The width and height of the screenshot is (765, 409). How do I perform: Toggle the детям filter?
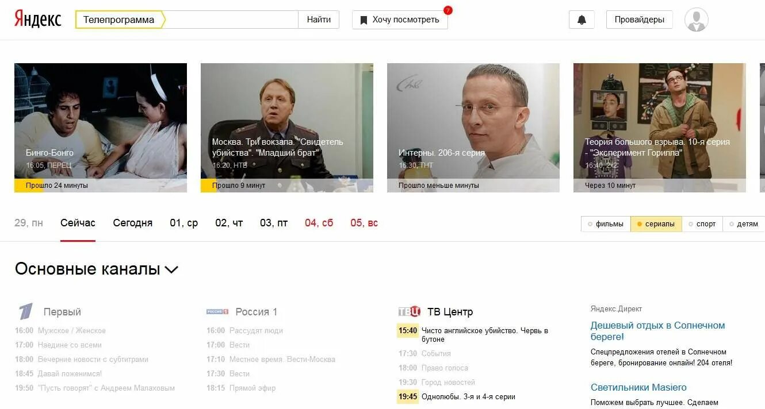pyautogui.click(x=743, y=224)
